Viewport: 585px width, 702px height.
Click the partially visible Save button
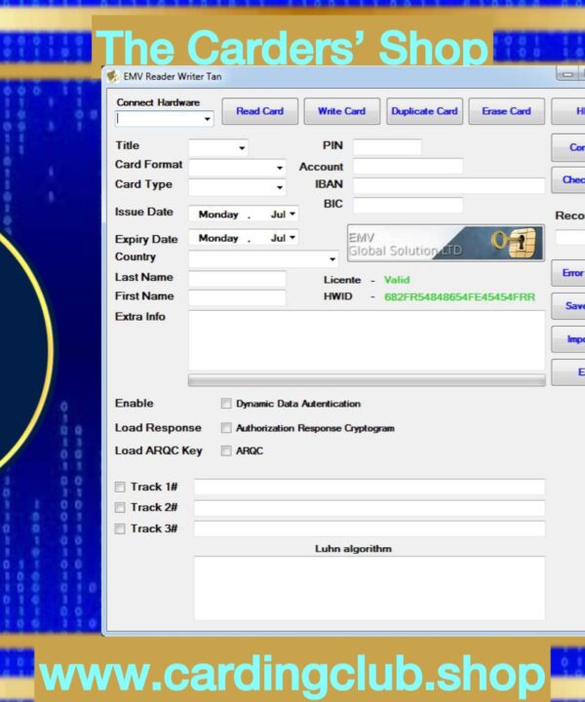point(568,306)
